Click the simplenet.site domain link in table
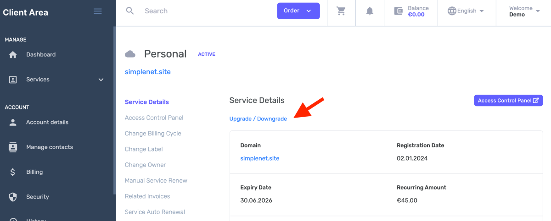This screenshot has height=221, width=551. click(260, 158)
